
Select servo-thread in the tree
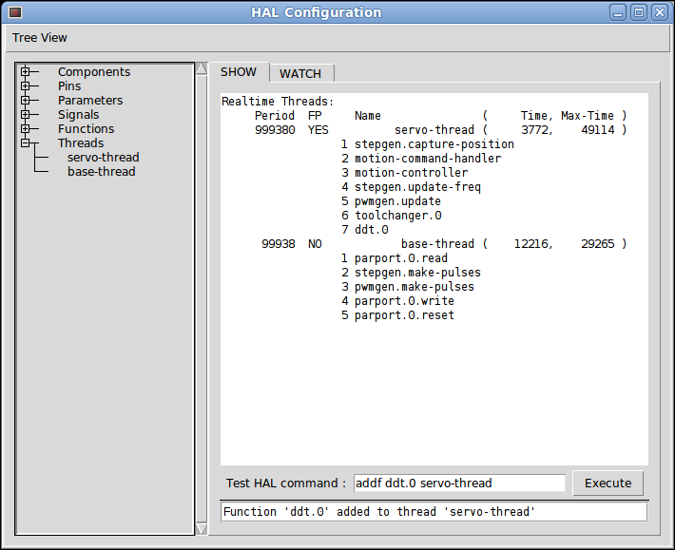click(x=103, y=158)
